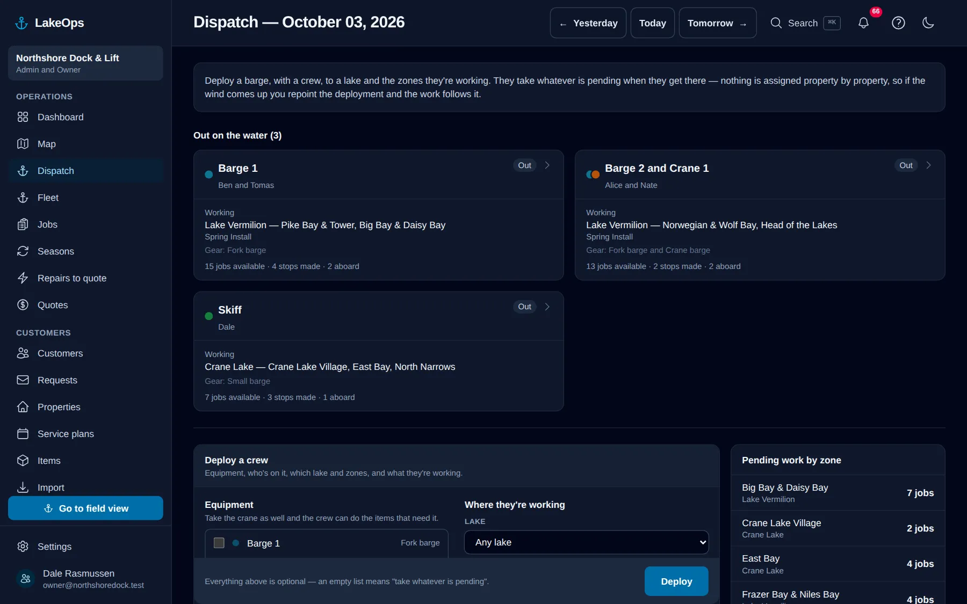Open the help question mark icon
Screen dimensions: 967x604
point(898,23)
